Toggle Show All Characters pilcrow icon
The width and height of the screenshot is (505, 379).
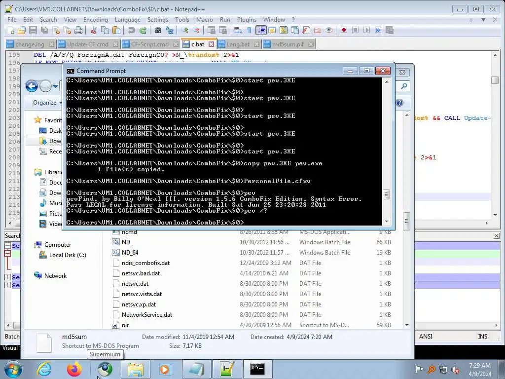[x=249, y=30]
